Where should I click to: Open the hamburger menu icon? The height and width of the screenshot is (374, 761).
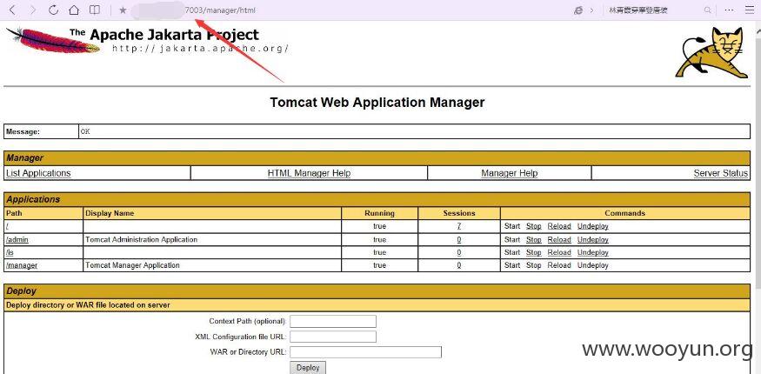click(750, 10)
